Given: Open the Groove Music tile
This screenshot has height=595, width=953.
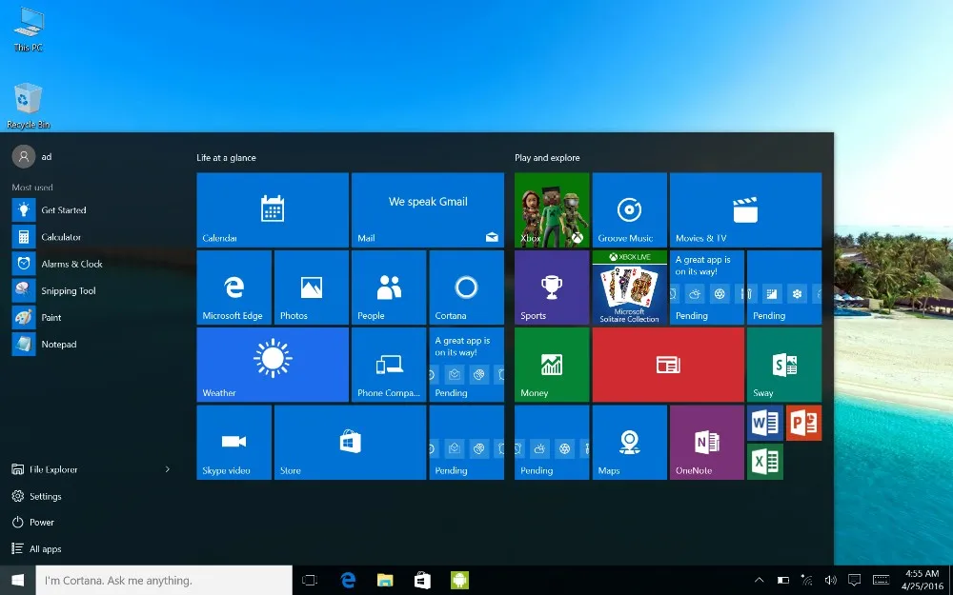Looking at the screenshot, I should click(x=630, y=210).
